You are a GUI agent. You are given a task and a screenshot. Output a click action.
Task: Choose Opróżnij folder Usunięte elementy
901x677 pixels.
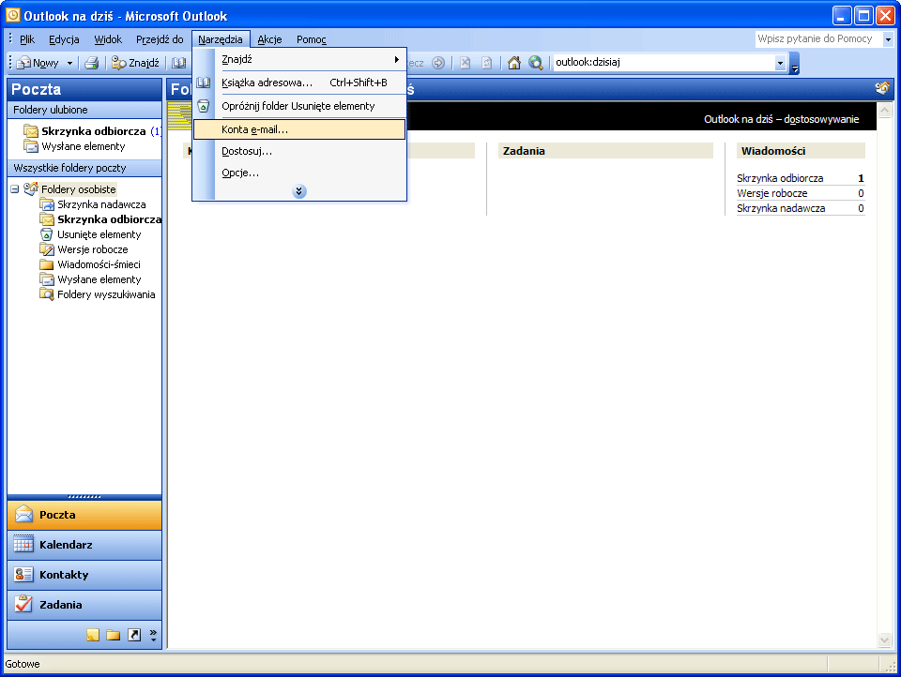pyautogui.click(x=299, y=106)
